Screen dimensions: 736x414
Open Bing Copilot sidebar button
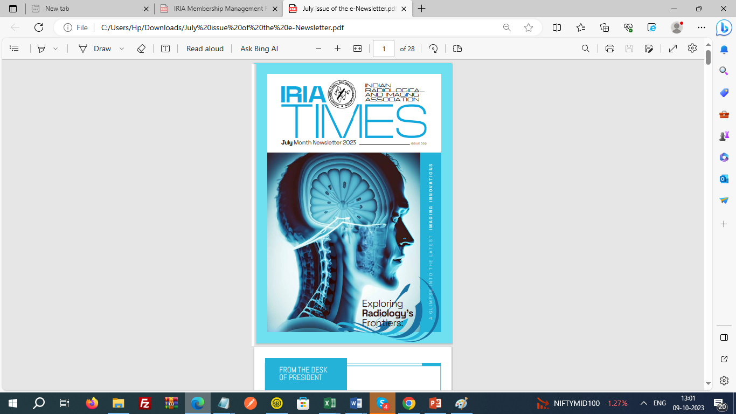[x=724, y=27]
